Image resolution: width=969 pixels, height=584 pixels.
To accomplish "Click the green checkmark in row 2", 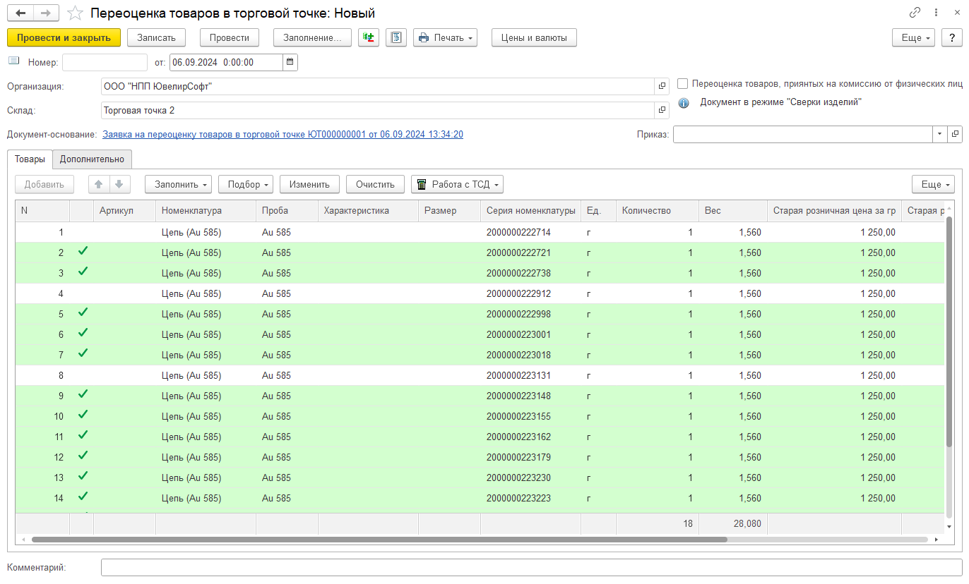I will pos(83,251).
